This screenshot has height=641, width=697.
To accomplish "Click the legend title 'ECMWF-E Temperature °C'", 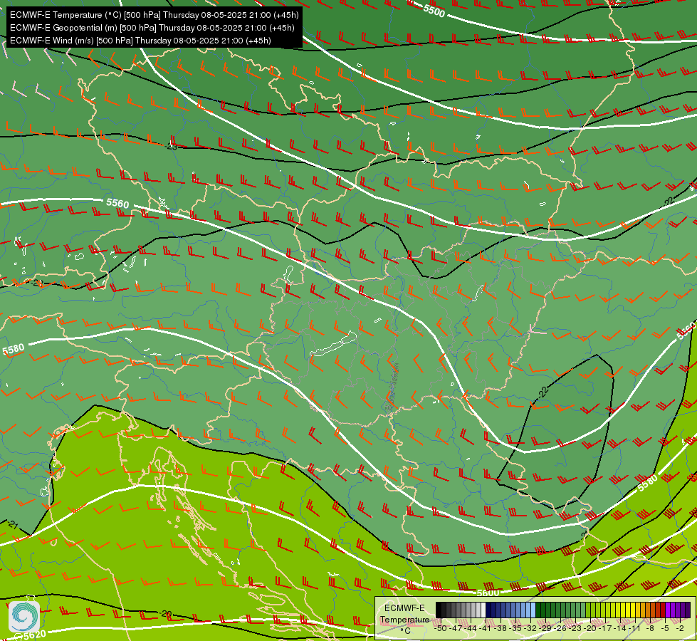I will point(404,619).
